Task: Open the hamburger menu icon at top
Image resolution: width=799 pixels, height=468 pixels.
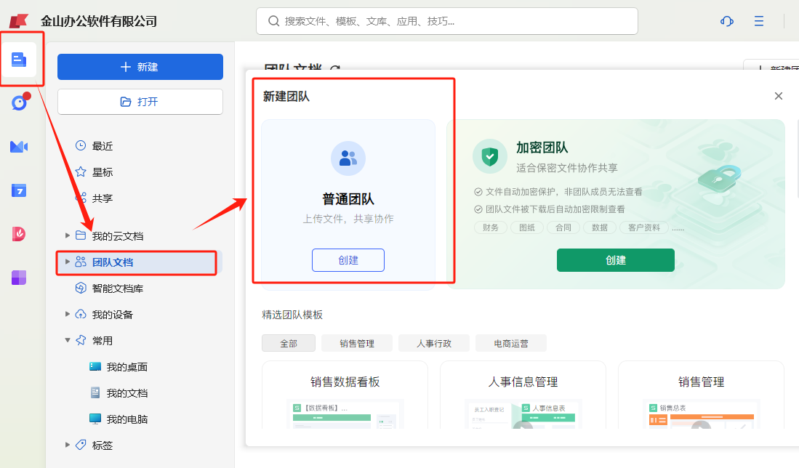Action: (x=759, y=21)
